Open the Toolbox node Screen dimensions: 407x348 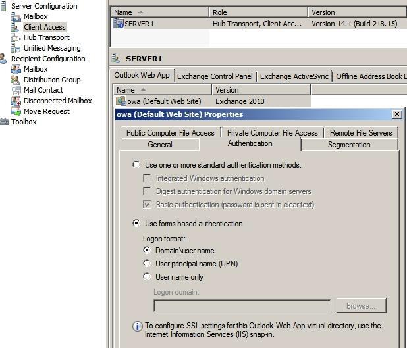tap(24, 122)
